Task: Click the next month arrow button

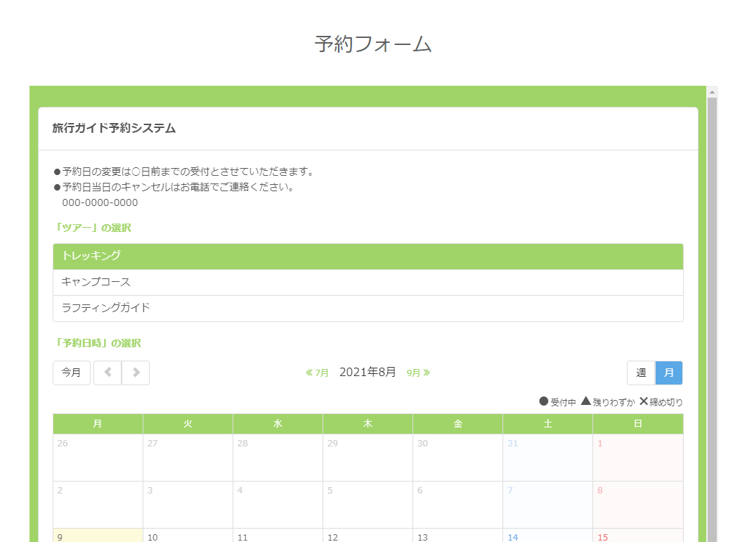Action: point(136,373)
